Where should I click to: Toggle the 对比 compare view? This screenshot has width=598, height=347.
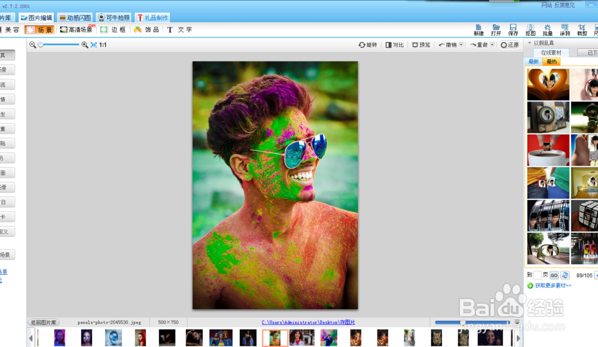pos(395,45)
